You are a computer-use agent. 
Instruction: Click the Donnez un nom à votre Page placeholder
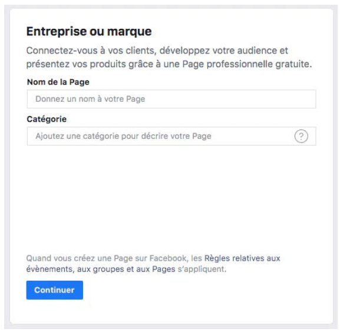[x=90, y=99]
